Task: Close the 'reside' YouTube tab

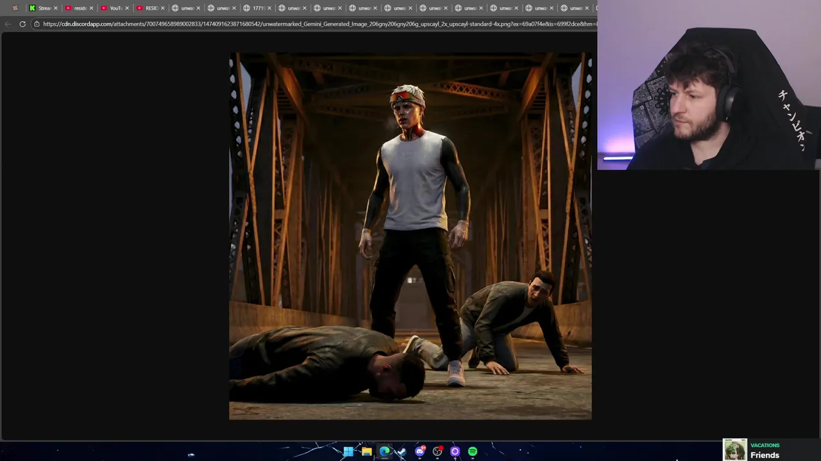Action: point(92,8)
